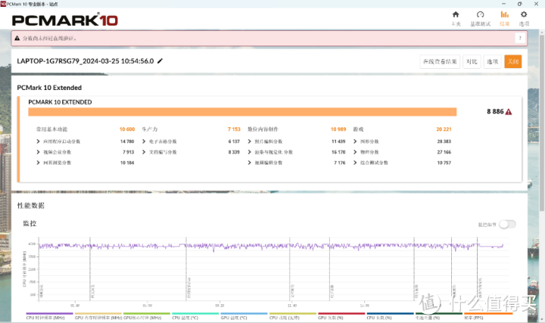Click the Compare button

(471, 61)
